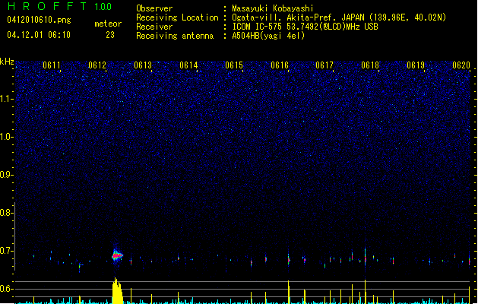Click the kHz axis unit label

pos(7,62)
